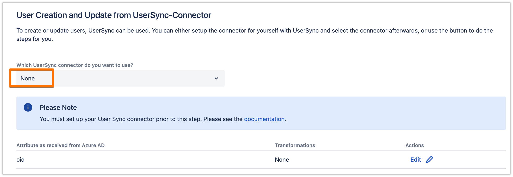This screenshot has width=513, height=177.
Task: Click the Edit link for the oid attribute
Action: (416, 160)
